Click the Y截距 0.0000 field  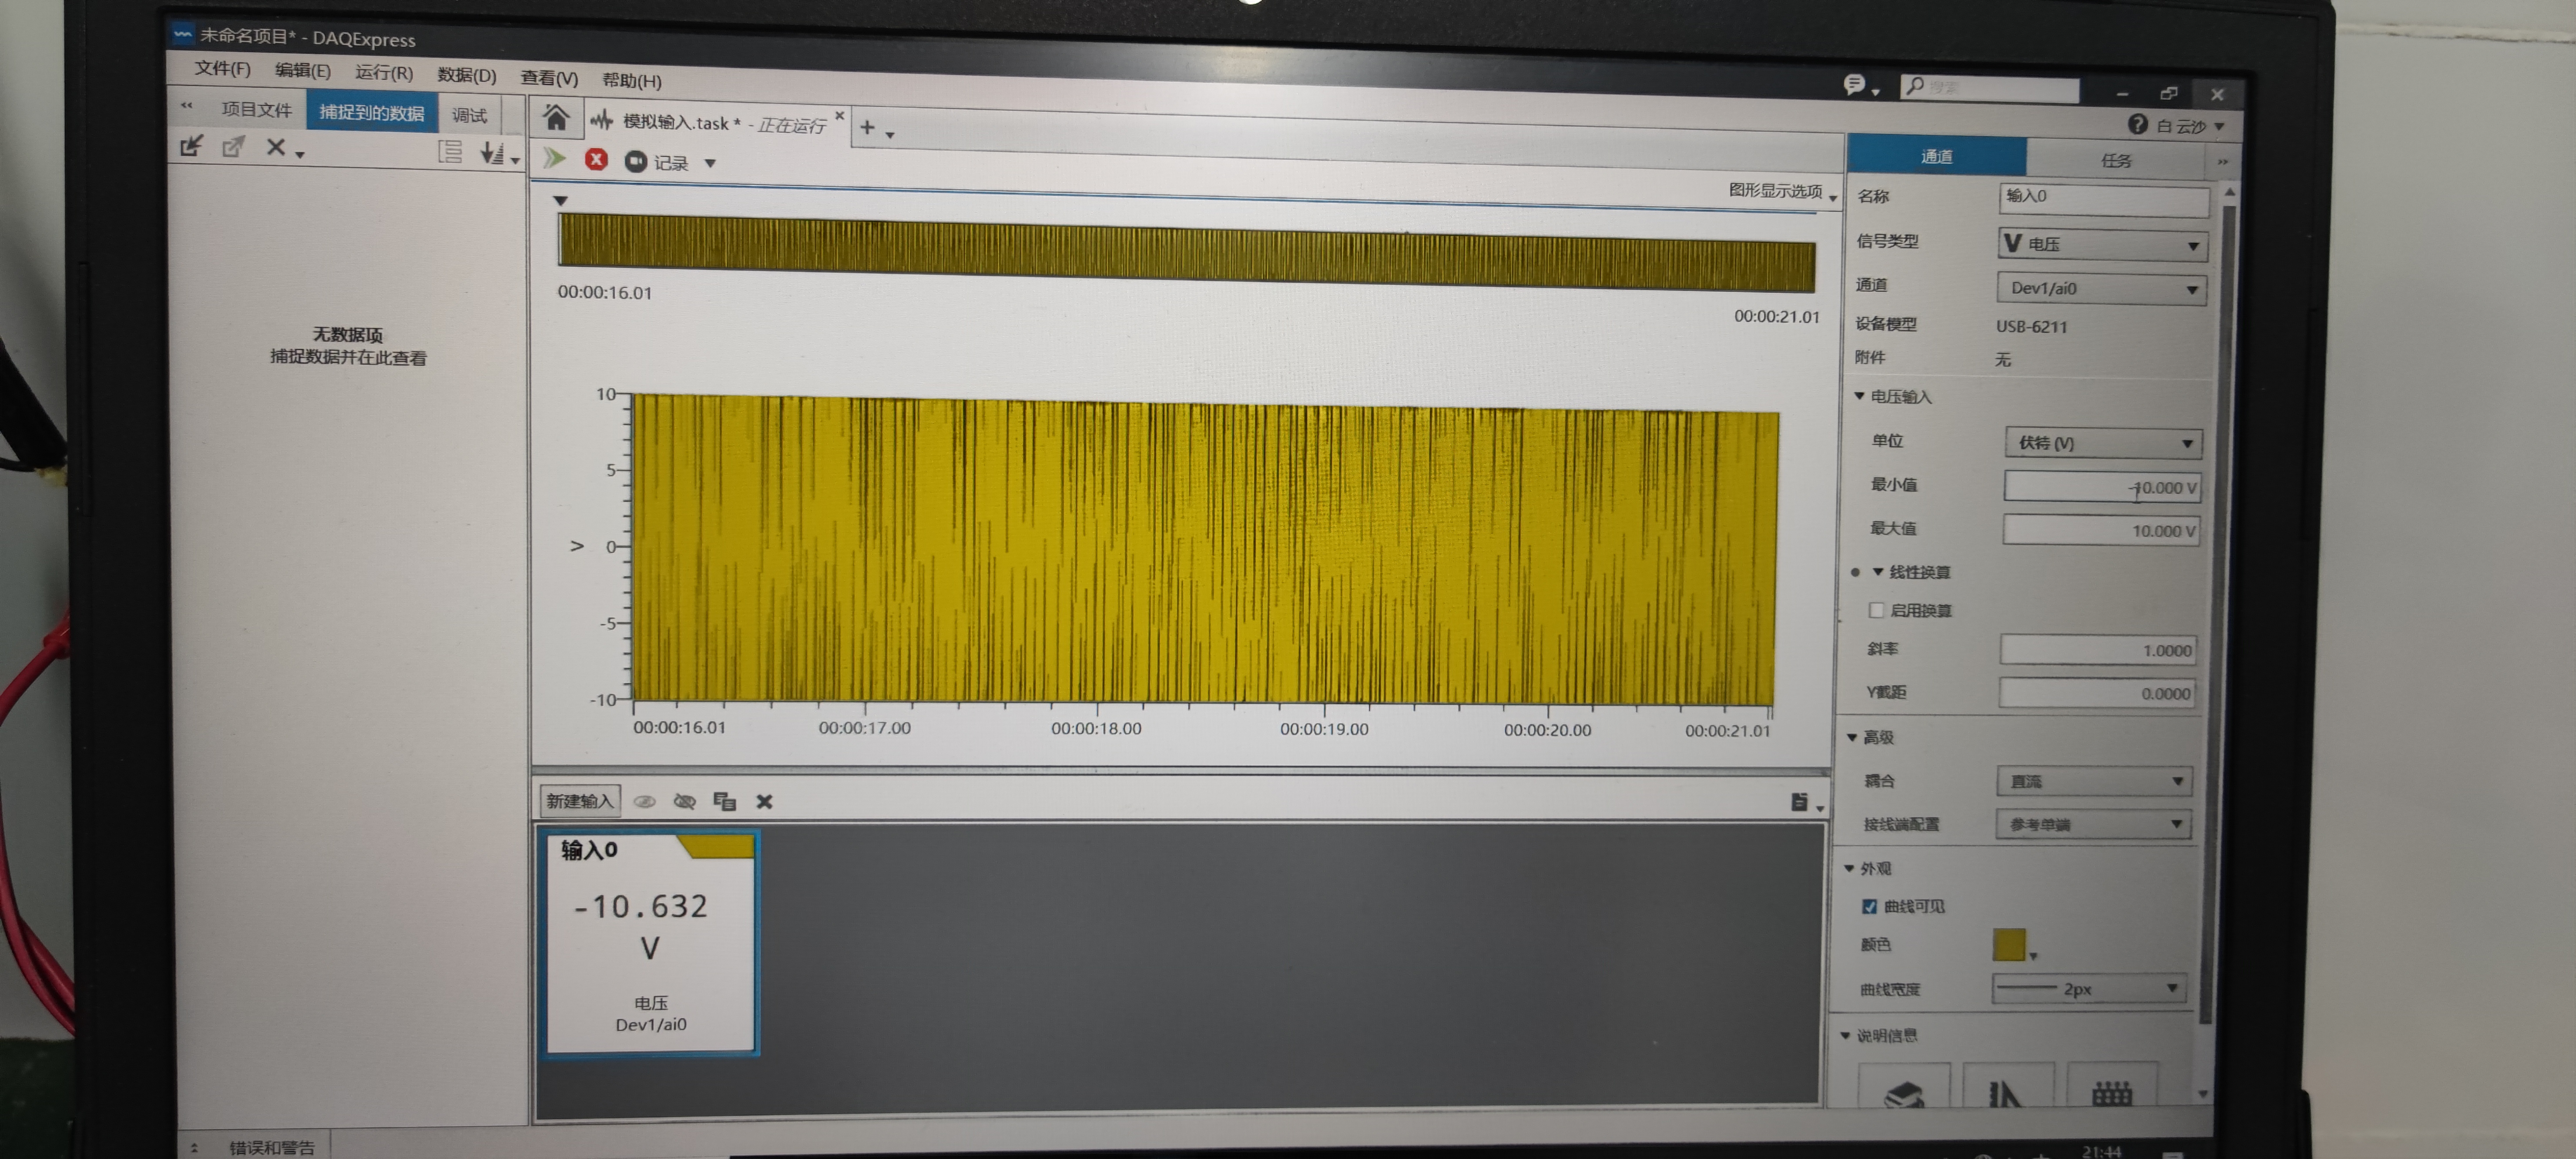tap(2097, 693)
